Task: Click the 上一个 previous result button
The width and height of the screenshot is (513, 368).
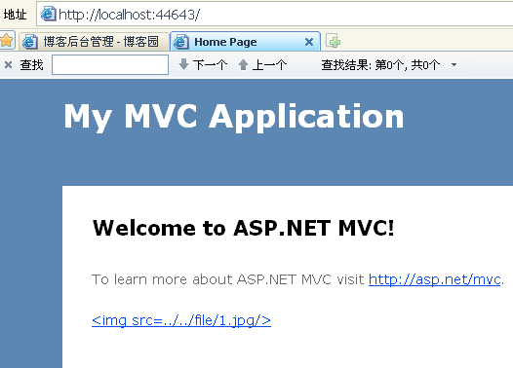Action: point(262,64)
